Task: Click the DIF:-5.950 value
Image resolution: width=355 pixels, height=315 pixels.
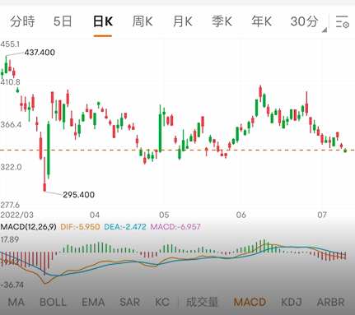Action: tap(80, 227)
